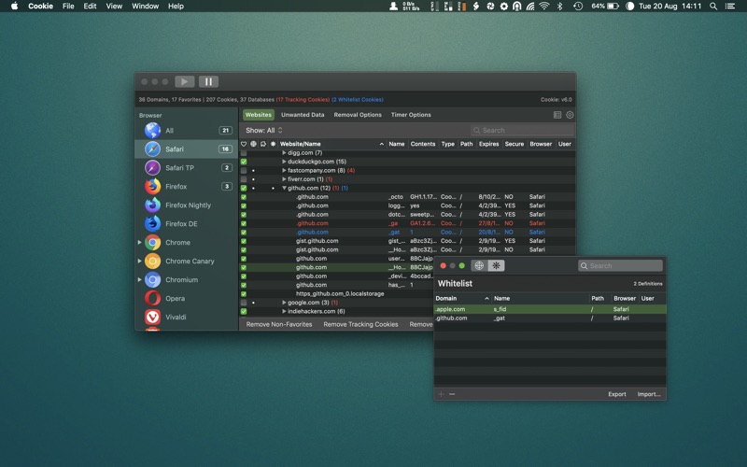Image resolution: width=747 pixels, height=467 pixels.
Task: Click the pause button in Cookie toolbar
Action: pyautogui.click(x=208, y=81)
